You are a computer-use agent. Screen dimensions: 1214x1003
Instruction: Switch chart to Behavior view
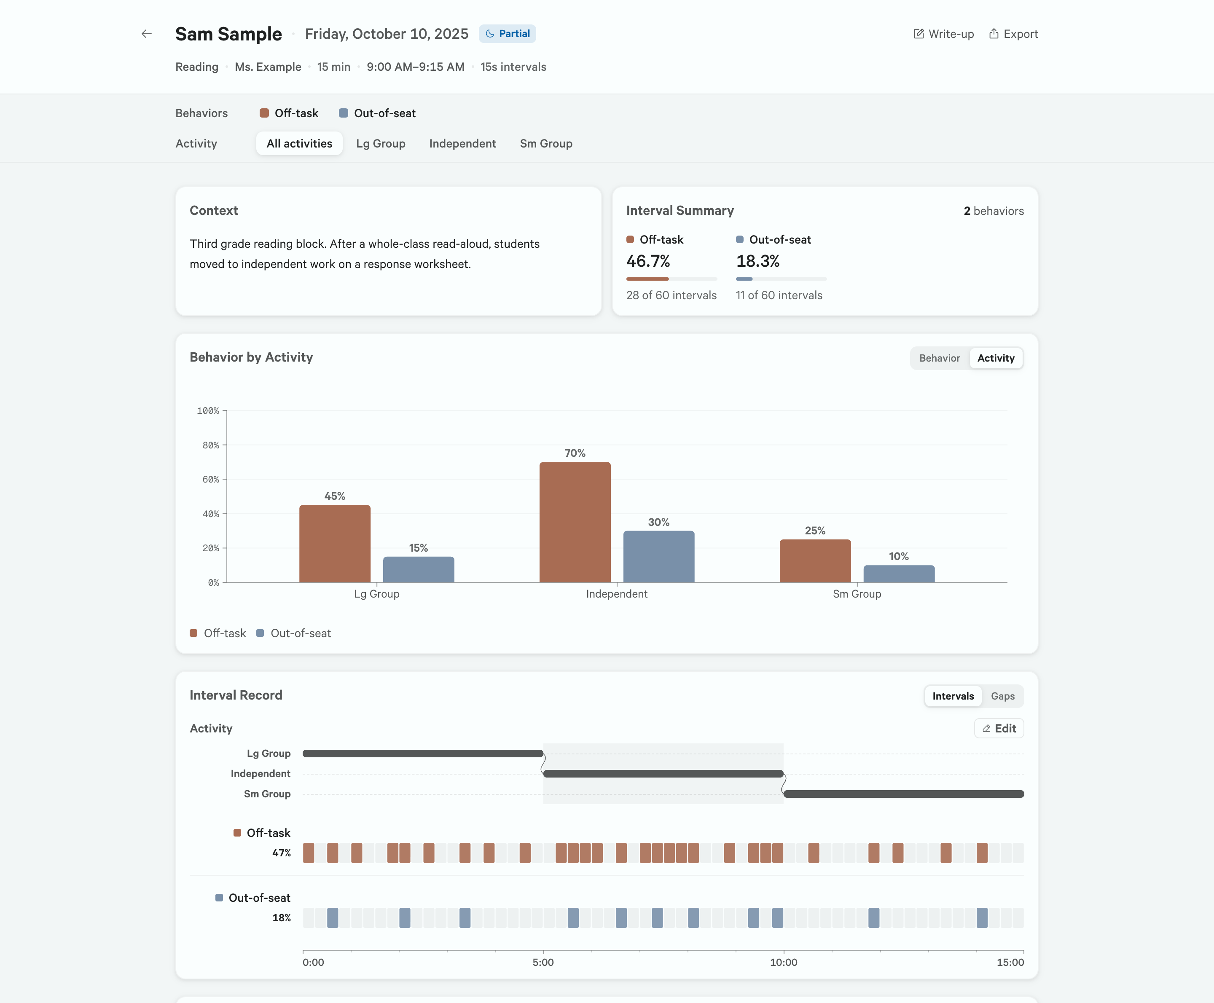(940, 358)
